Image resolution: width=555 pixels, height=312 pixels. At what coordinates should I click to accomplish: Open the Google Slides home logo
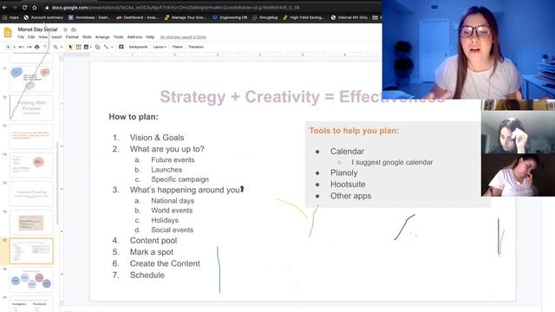tap(8, 33)
